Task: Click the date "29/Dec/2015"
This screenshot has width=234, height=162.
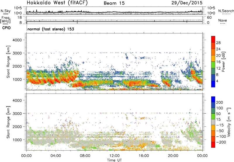Action: pos(187,3)
